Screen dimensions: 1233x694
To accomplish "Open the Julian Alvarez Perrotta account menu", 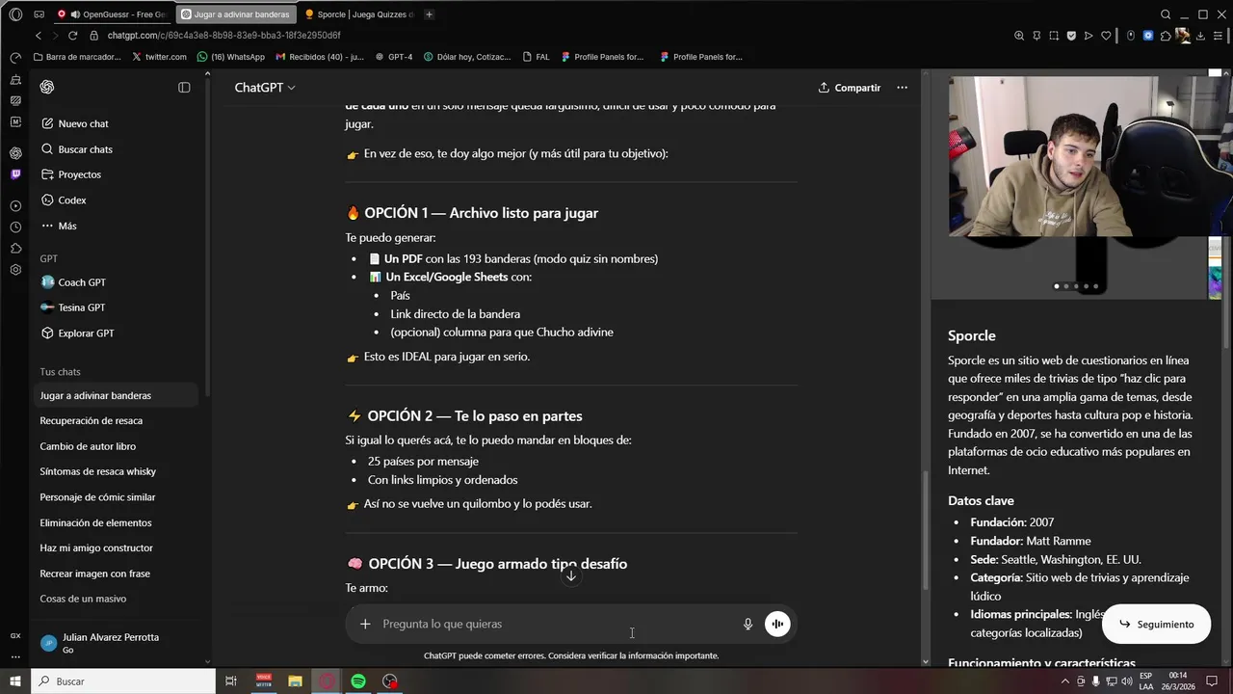I will point(114,643).
